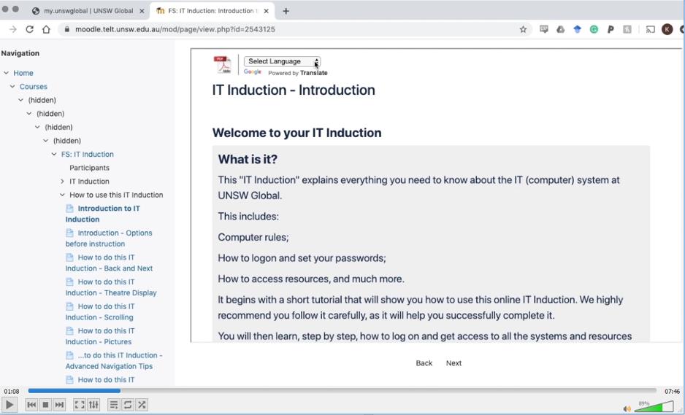Collapse the Courses tree node

[x=12, y=86]
